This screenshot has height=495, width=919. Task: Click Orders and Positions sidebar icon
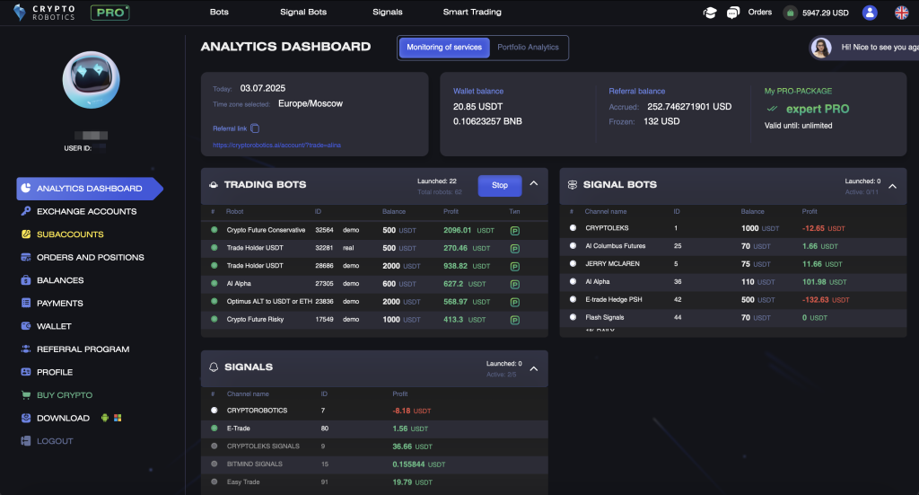(x=26, y=257)
